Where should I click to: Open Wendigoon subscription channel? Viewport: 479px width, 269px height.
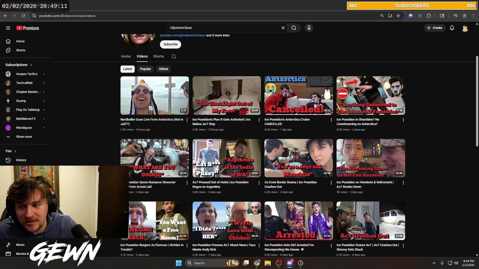(x=25, y=128)
